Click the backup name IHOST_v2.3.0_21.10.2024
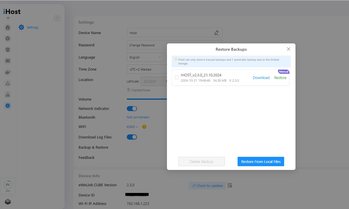Viewport: 349px width, 209px height. (x=201, y=75)
